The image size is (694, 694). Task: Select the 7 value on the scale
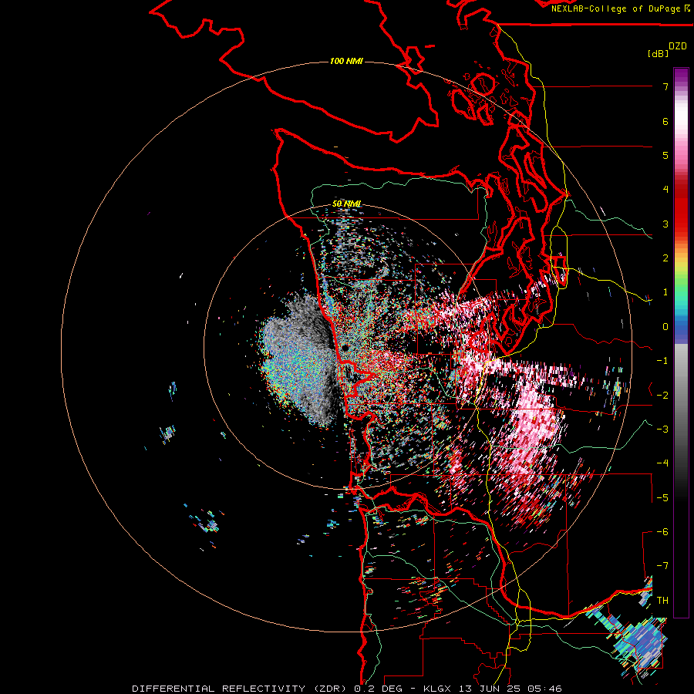[665, 86]
